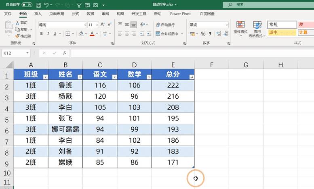Viewport: 314px width, 189px height.
Task: Open Font dialog launcher in 字体 group
Action: pos(112,44)
